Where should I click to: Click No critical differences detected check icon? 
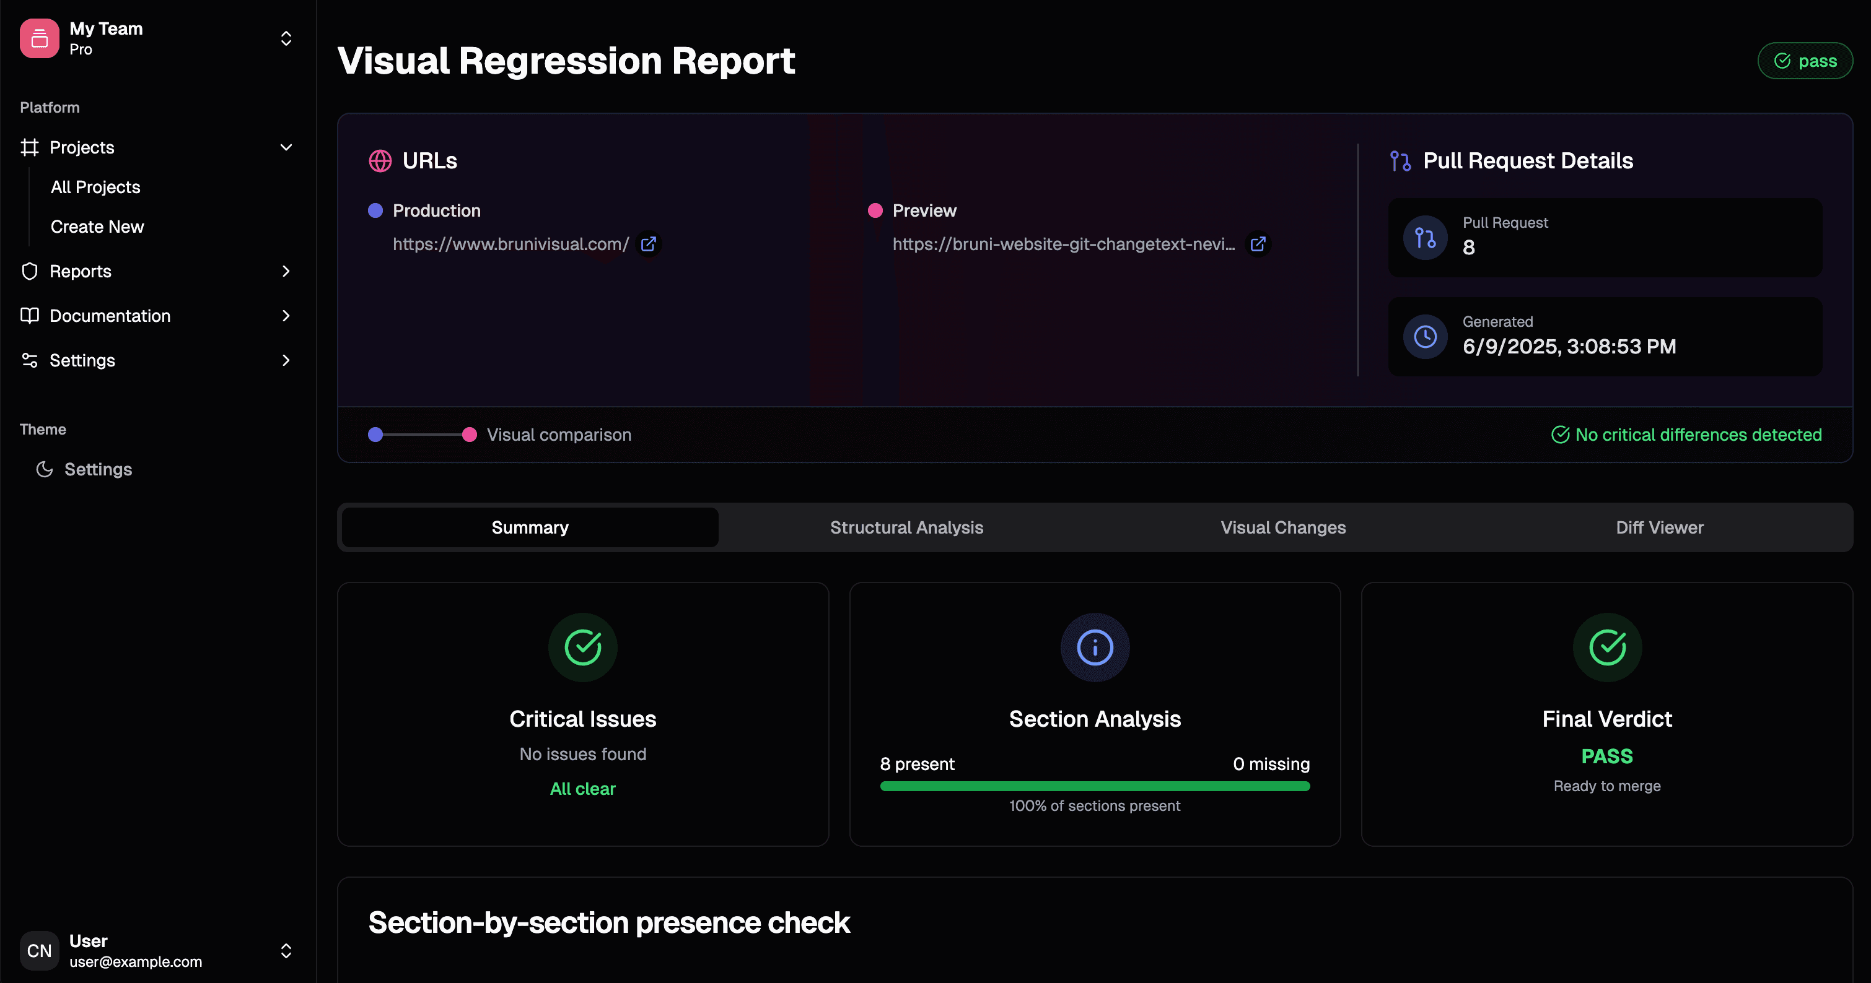pyautogui.click(x=1560, y=435)
